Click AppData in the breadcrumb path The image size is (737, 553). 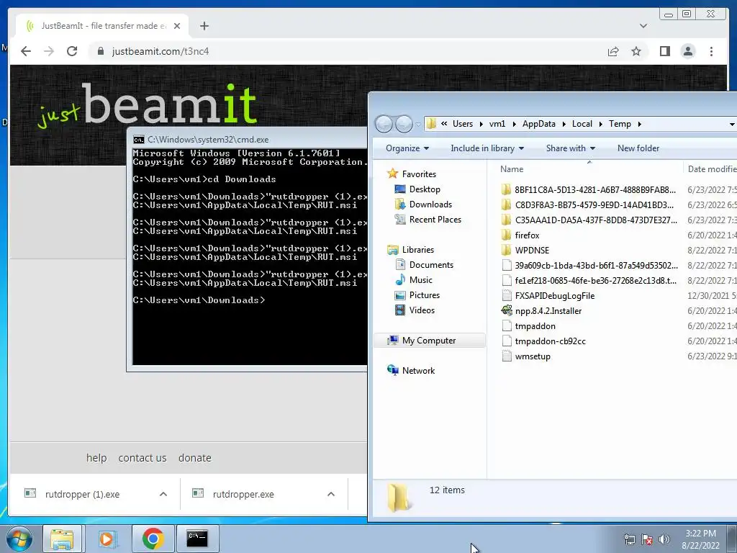[x=538, y=124]
